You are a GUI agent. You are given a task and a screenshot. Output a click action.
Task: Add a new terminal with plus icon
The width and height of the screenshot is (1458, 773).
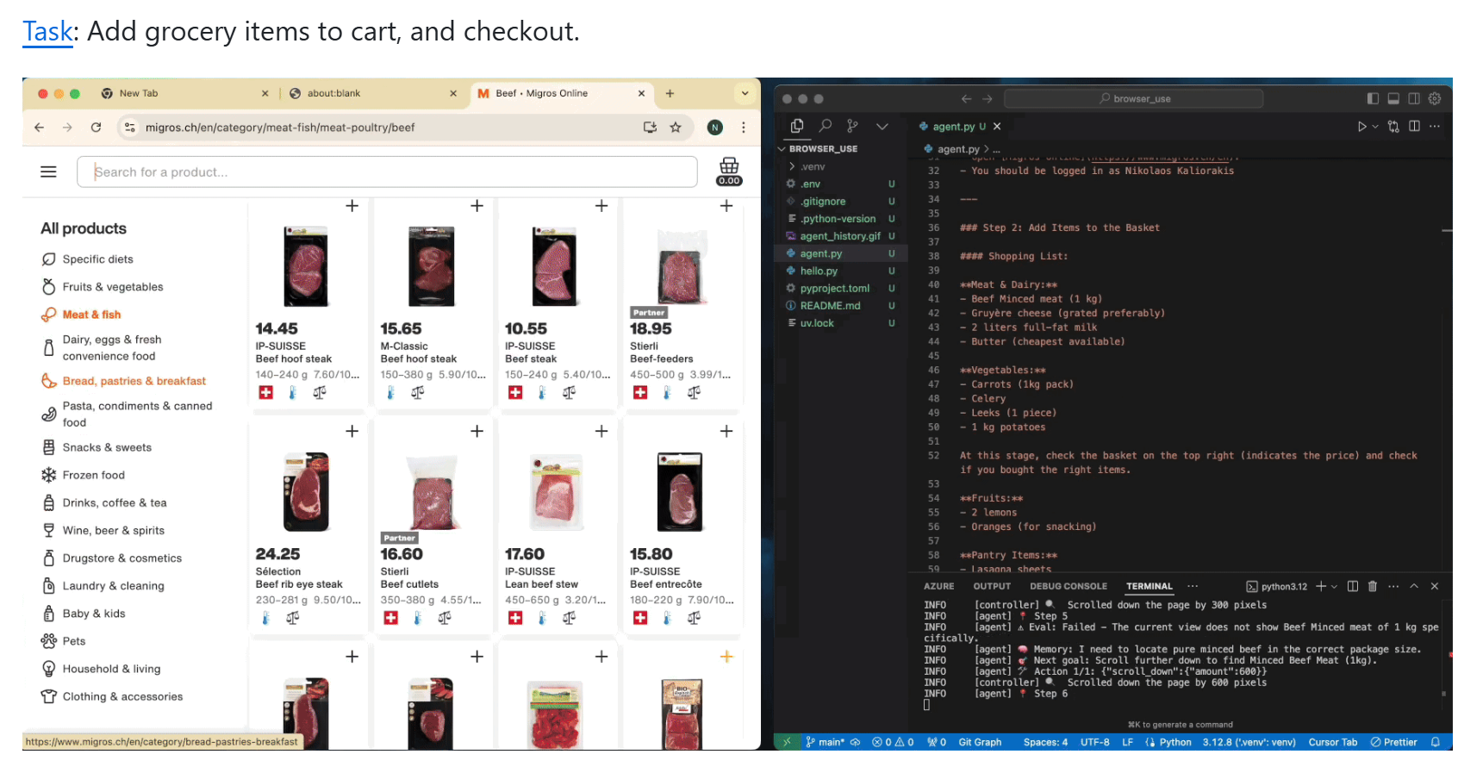[1320, 586]
